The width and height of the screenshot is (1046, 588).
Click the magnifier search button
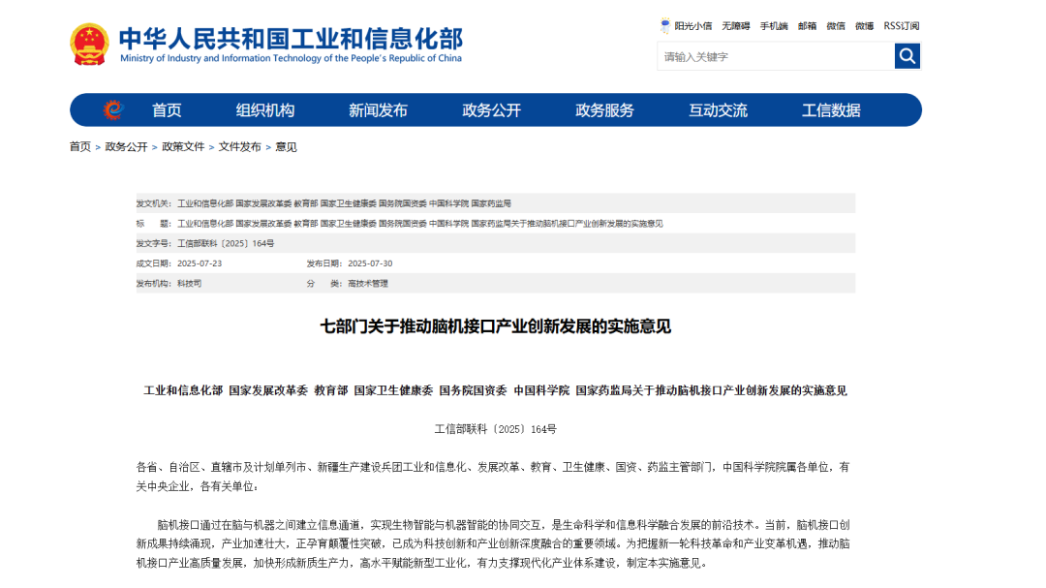(x=908, y=56)
